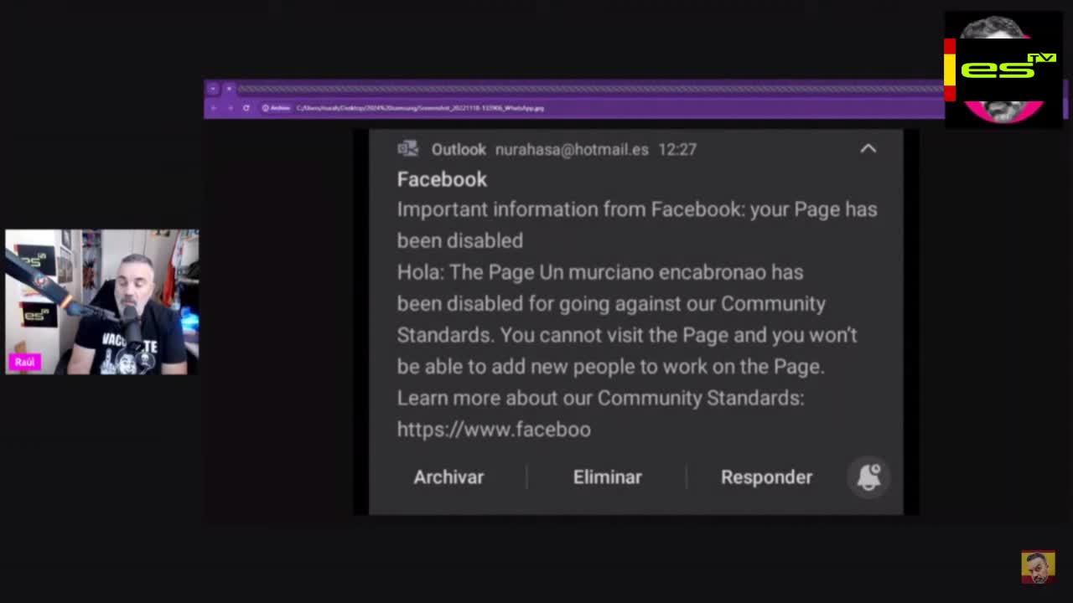Tap the notification bell icon
The width and height of the screenshot is (1073, 603).
pyautogui.click(x=869, y=477)
